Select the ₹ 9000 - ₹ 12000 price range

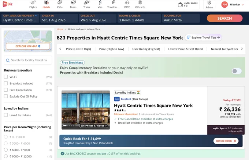[6, 156]
